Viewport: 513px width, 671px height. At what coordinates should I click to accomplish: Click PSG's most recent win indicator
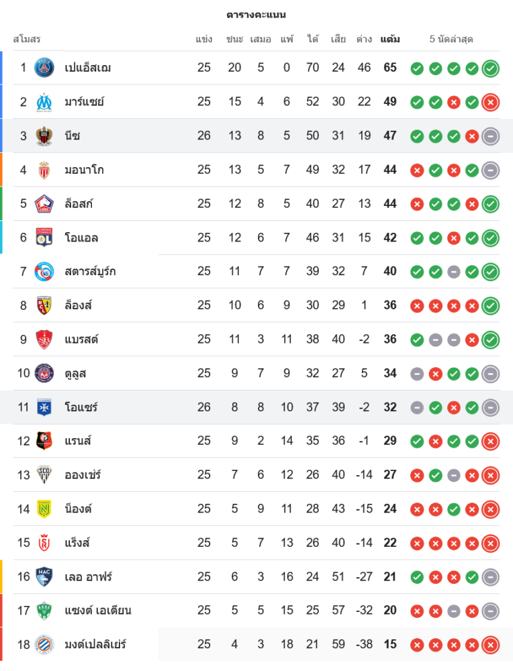pyautogui.click(x=491, y=68)
